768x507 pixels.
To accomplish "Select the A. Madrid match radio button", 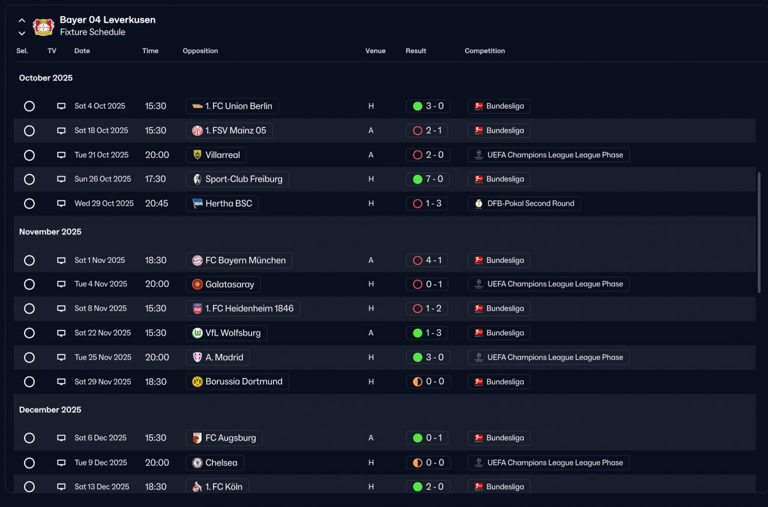I will [29, 358].
